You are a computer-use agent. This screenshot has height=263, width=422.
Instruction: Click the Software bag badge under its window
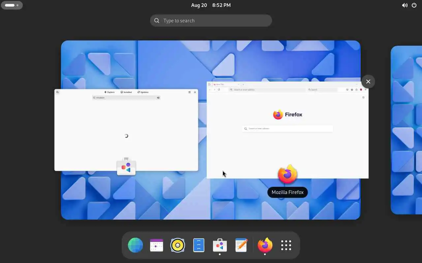pyautogui.click(x=126, y=167)
